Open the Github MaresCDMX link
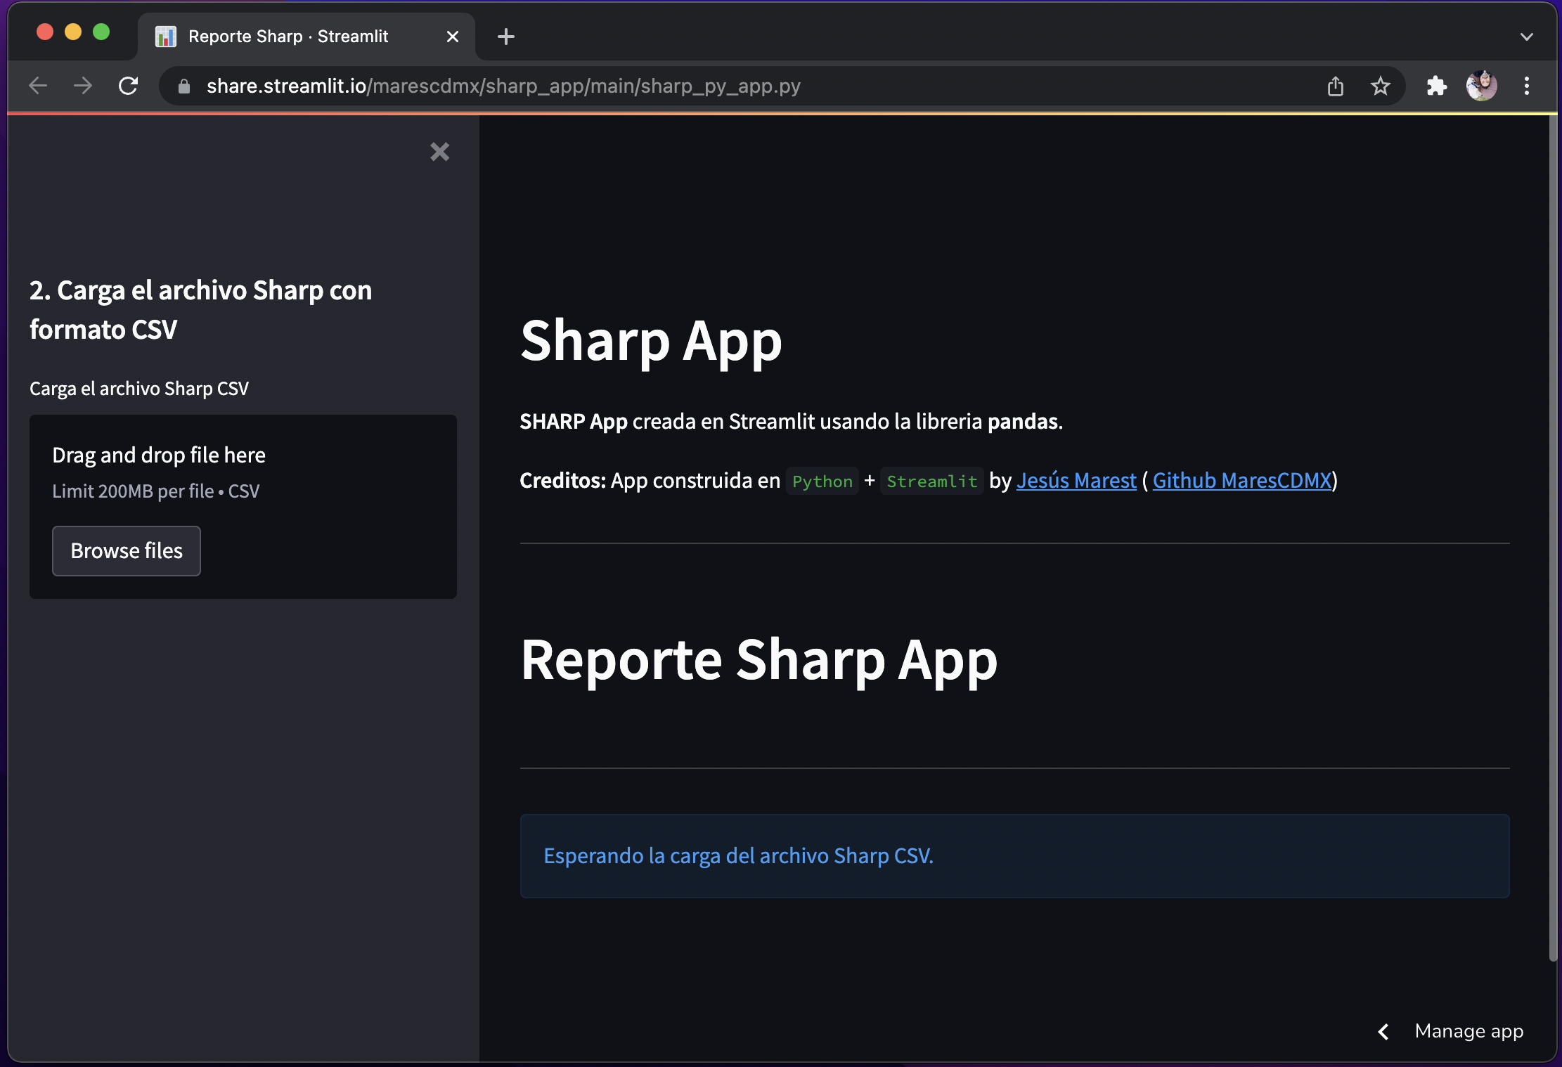The width and height of the screenshot is (1562, 1067). point(1242,481)
